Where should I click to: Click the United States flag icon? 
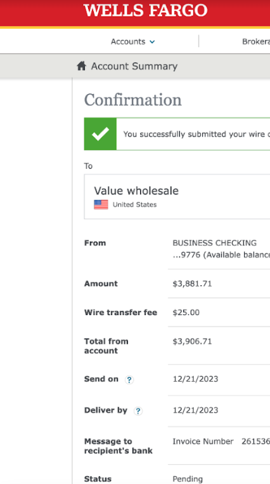101,205
